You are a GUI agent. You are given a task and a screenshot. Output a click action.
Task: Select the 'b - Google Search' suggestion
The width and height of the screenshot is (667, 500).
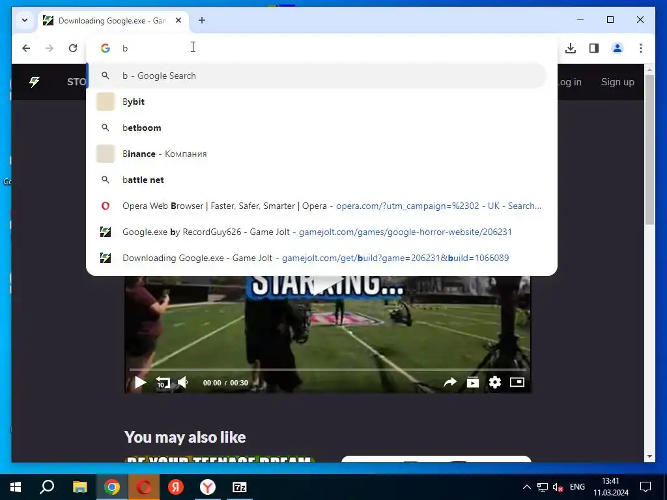tap(317, 76)
